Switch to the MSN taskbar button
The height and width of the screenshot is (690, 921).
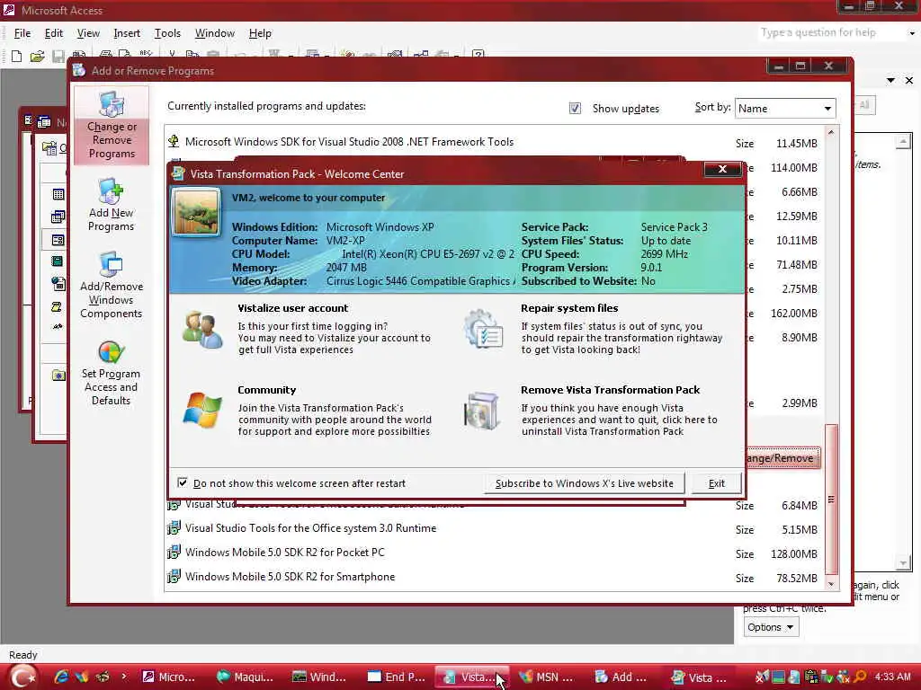(x=546, y=677)
